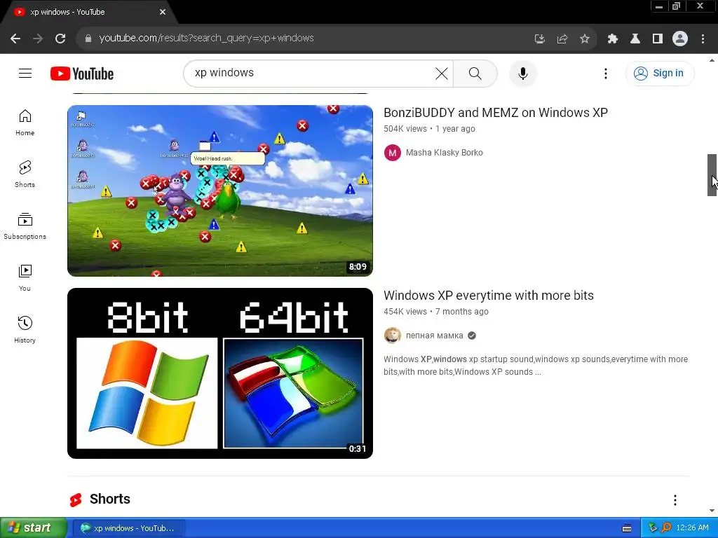Click the 454K views text
The width and height of the screenshot is (718, 538).
pyautogui.click(x=405, y=312)
